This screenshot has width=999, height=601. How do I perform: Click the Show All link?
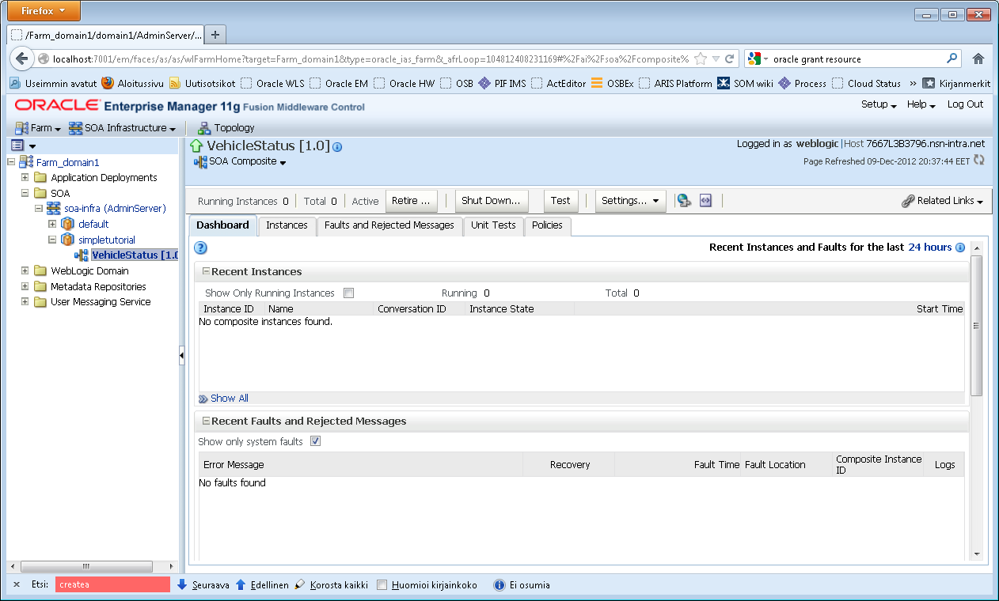click(x=229, y=399)
